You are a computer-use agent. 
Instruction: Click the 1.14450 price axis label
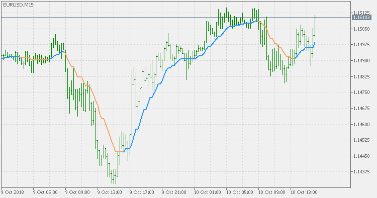(361, 156)
